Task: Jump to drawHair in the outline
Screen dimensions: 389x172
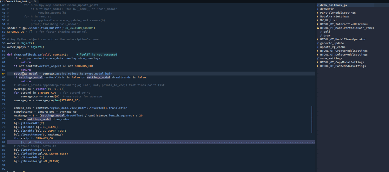Action: coord(327,9)
